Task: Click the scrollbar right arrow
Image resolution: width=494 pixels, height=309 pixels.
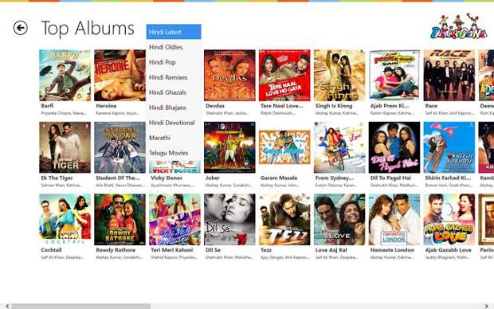Action: coord(487,306)
